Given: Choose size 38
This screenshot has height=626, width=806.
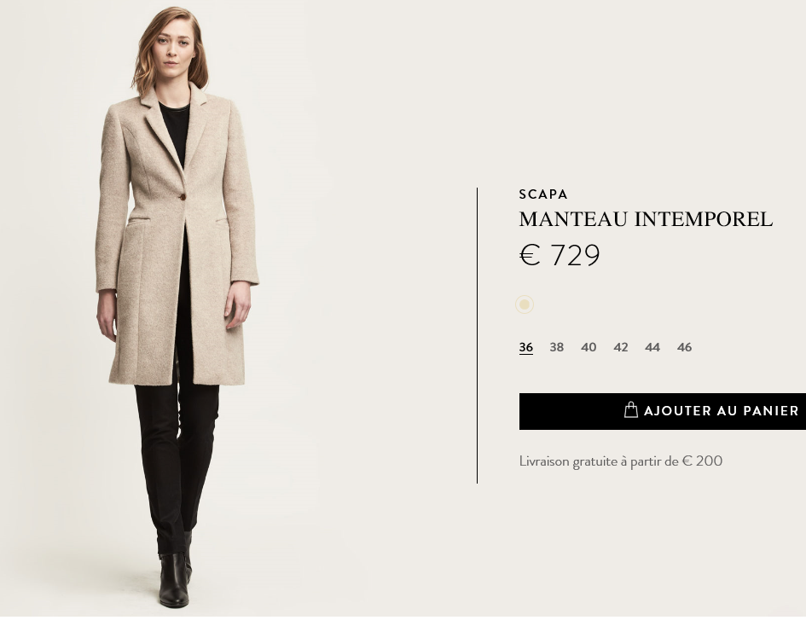Looking at the screenshot, I should point(557,347).
